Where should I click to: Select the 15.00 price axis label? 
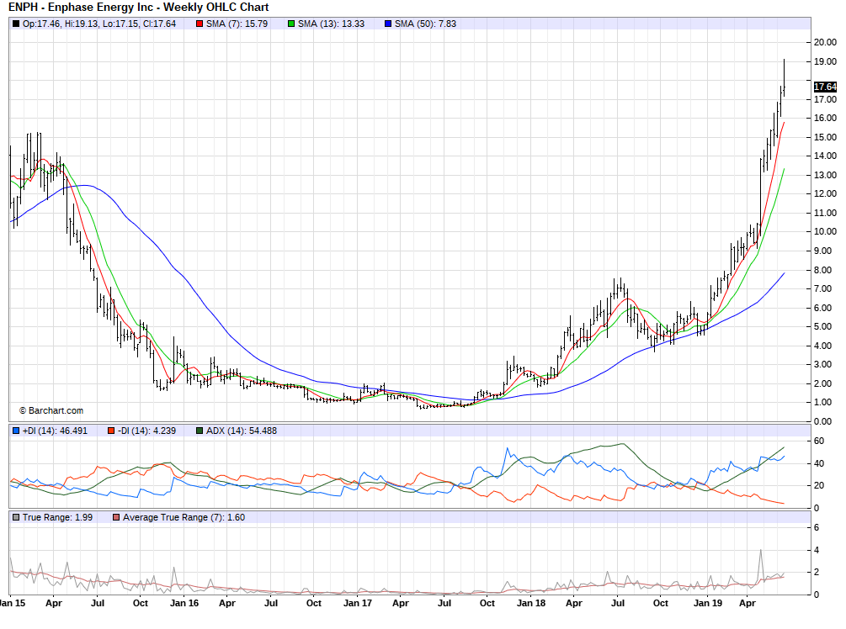(x=825, y=137)
